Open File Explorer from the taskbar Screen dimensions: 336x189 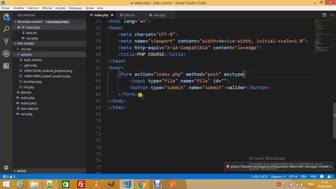point(34,184)
